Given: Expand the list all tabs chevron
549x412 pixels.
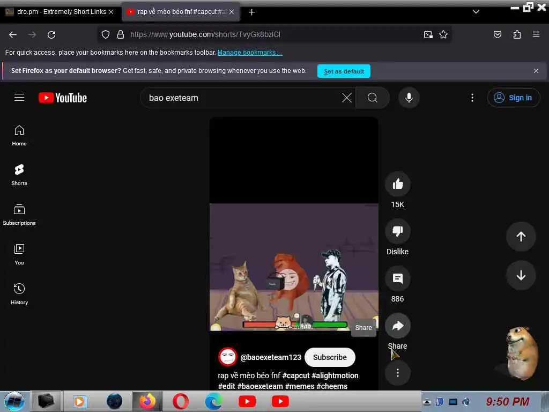Looking at the screenshot, I should point(476,12).
